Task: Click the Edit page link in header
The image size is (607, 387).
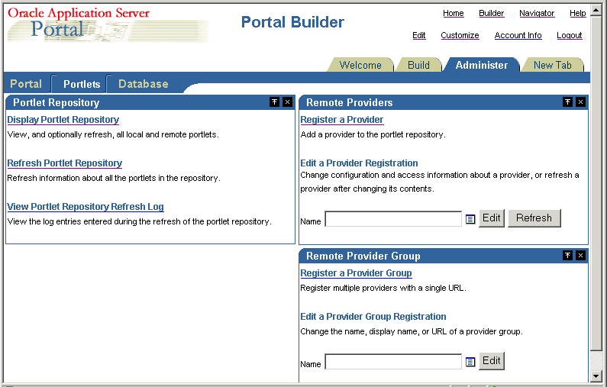Action: (419, 35)
